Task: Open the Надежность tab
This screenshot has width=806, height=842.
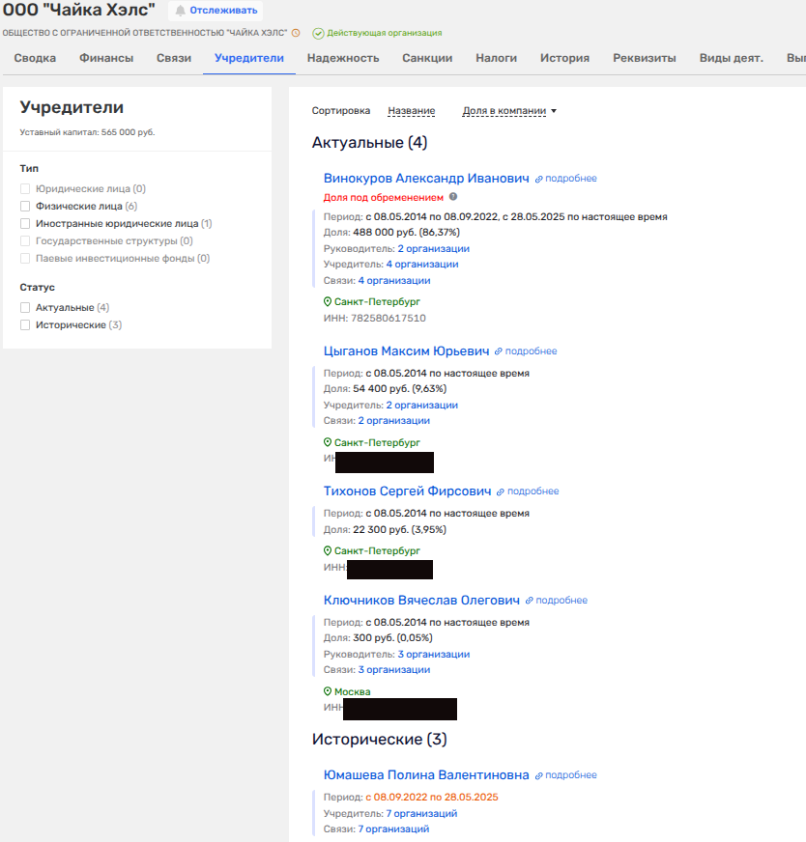Action: pyautogui.click(x=343, y=58)
